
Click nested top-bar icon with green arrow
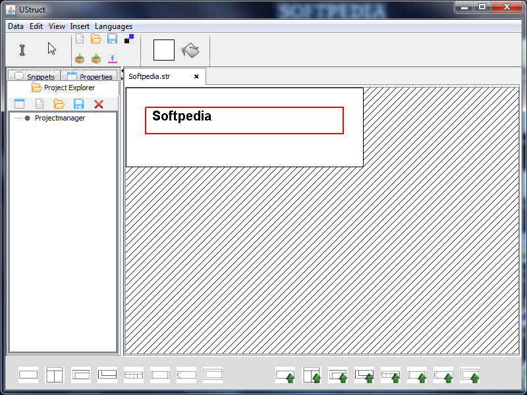coord(338,375)
